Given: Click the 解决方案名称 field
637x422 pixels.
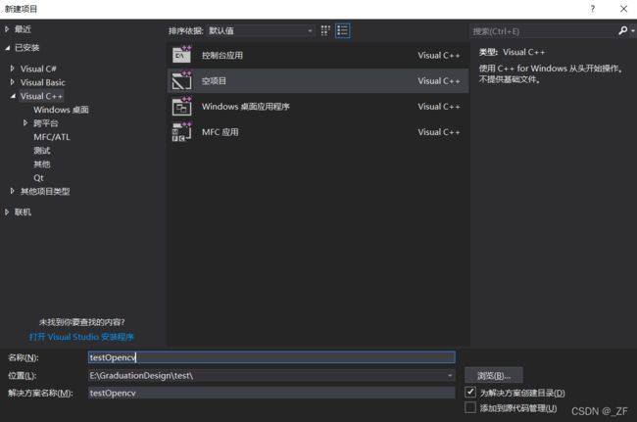Looking at the screenshot, I should (271, 393).
